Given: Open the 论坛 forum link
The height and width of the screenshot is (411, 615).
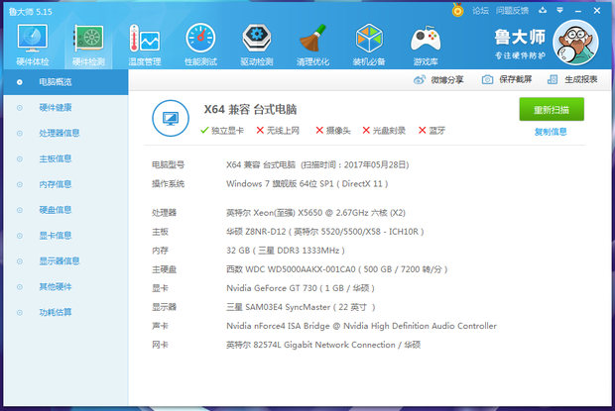Looking at the screenshot, I should [480, 11].
